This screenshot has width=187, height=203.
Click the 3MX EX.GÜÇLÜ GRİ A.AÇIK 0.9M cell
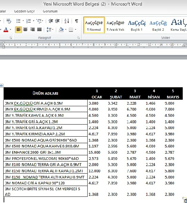[45, 103]
